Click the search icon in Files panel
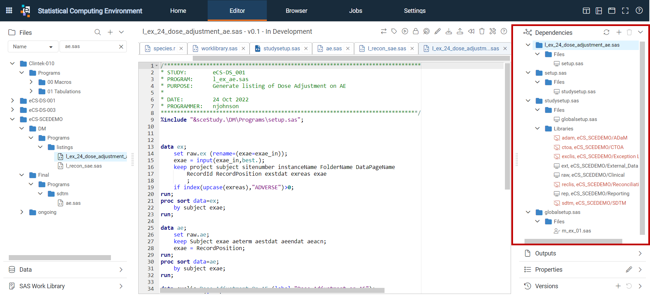The image size is (650, 297). pyautogui.click(x=98, y=32)
